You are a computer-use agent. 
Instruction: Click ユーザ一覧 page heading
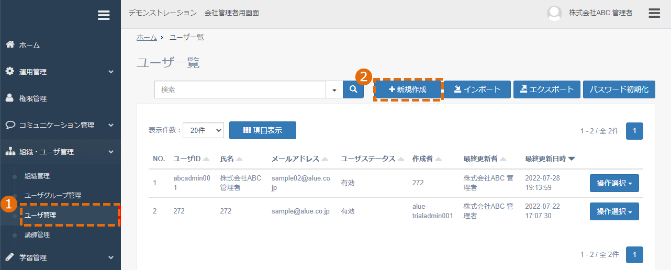click(168, 63)
